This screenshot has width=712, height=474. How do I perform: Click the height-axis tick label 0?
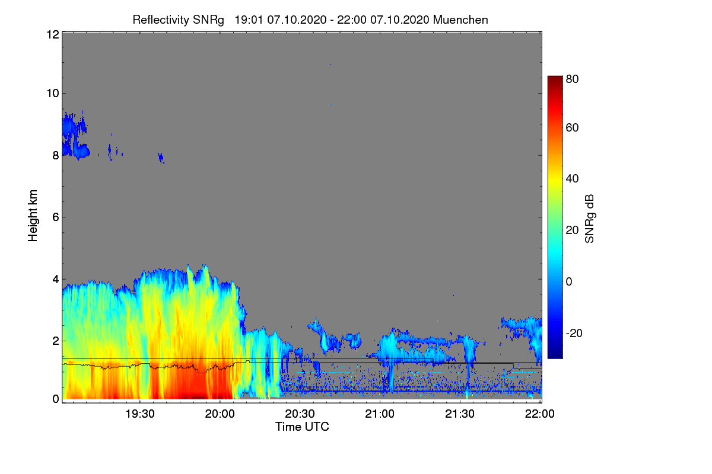coord(55,399)
